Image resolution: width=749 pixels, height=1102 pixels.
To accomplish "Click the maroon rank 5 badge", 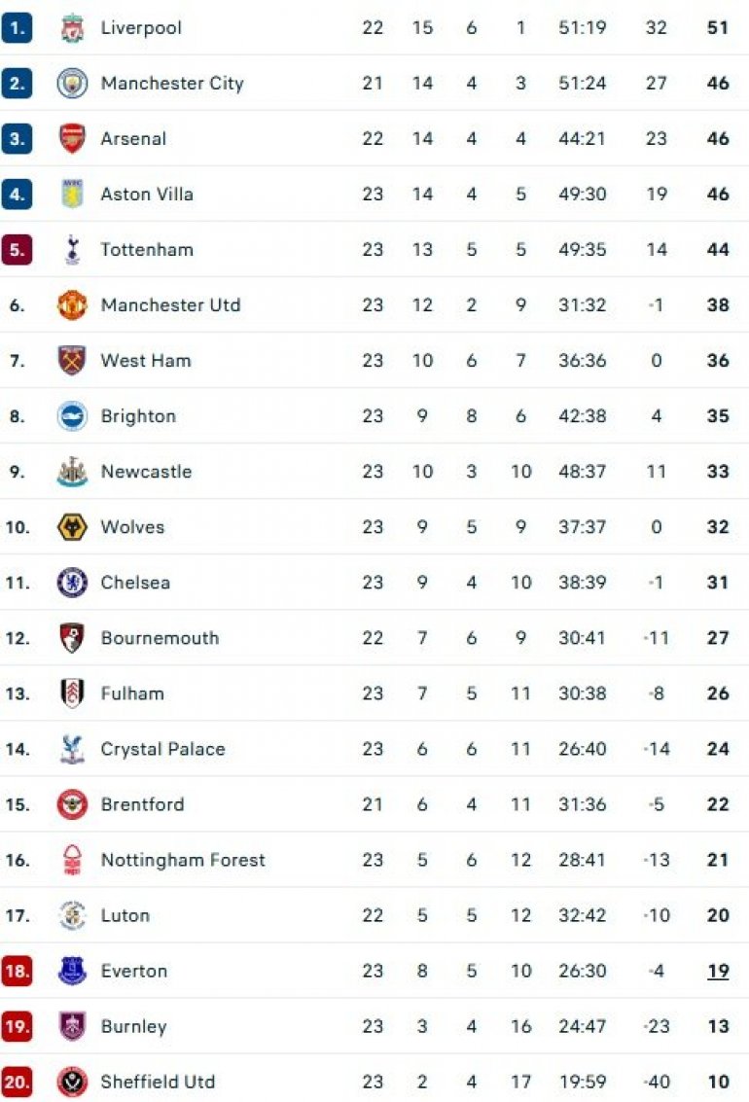I will (17, 250).
